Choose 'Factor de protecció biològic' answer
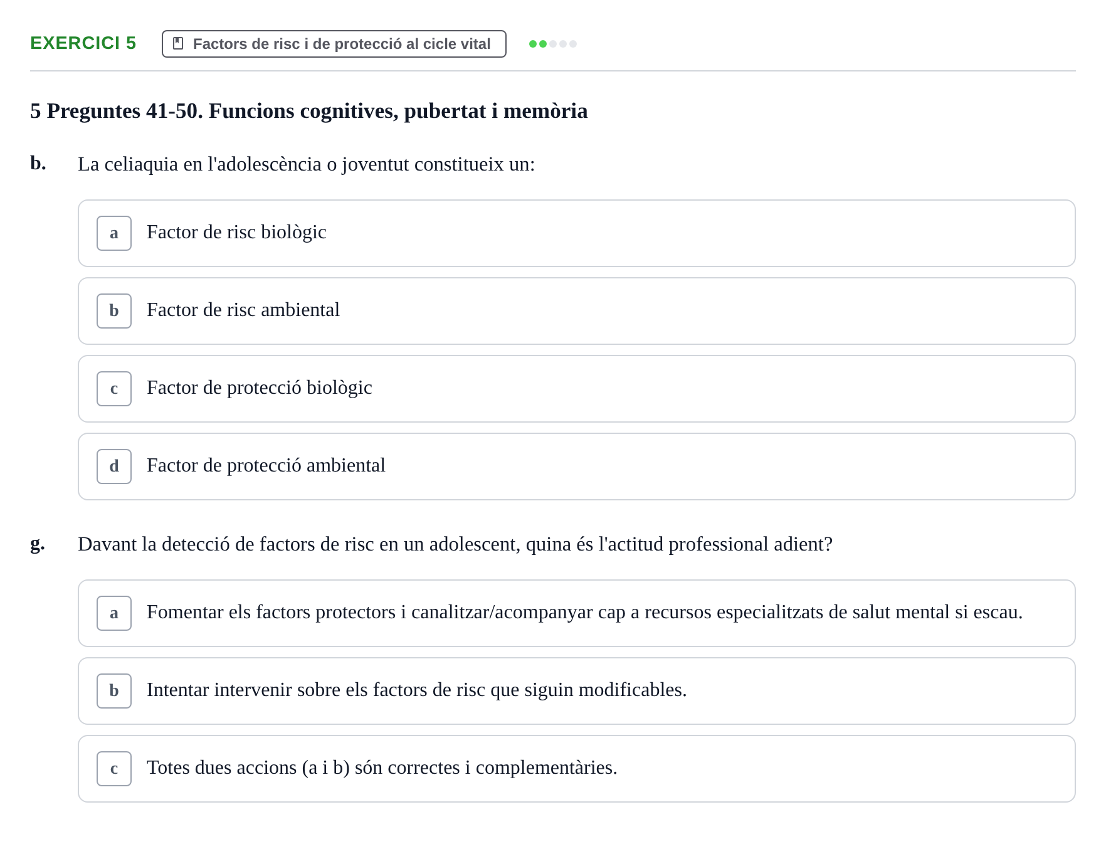Viewport: 1106px width, 844px height. 576,389
